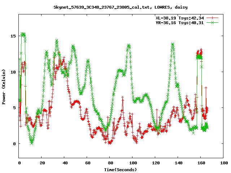Click the XL-38.19 Tsys:42.34 legend label
This screenshot has height=173, width=231.
tap(180, 18)
